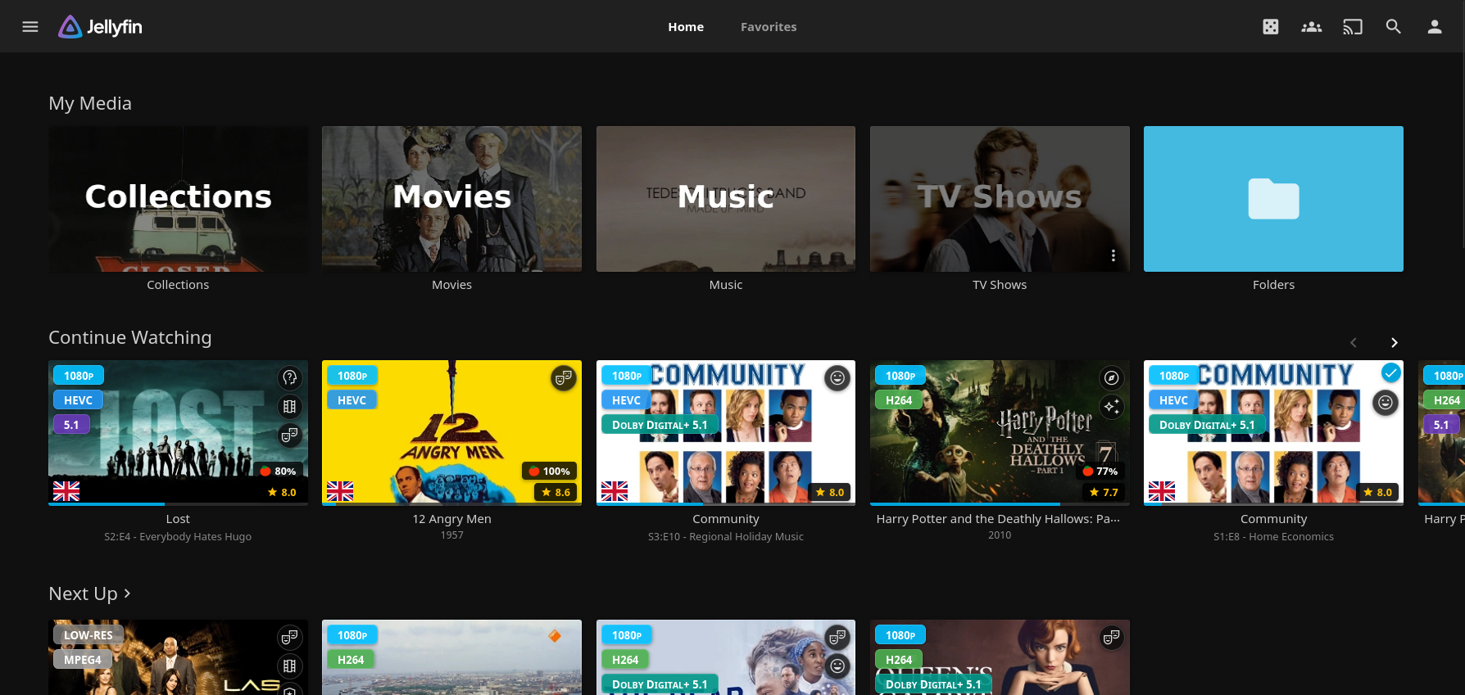Screen dimensions: 1465x695
Task: Open S3:E10 - Regional Holiday Music link
Action: click(726, 537)
